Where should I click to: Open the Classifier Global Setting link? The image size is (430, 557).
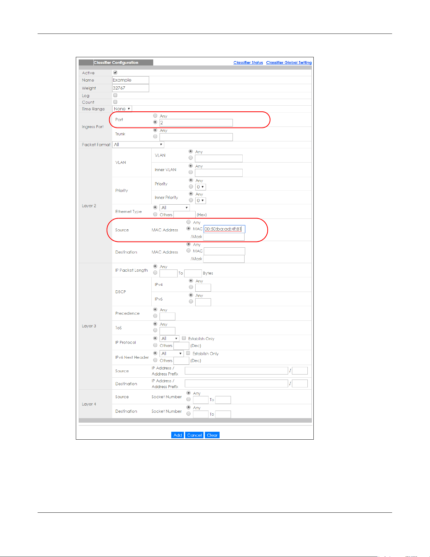point(289,63)
